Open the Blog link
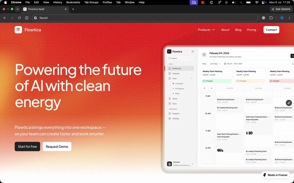 click(x=238, y=30)
